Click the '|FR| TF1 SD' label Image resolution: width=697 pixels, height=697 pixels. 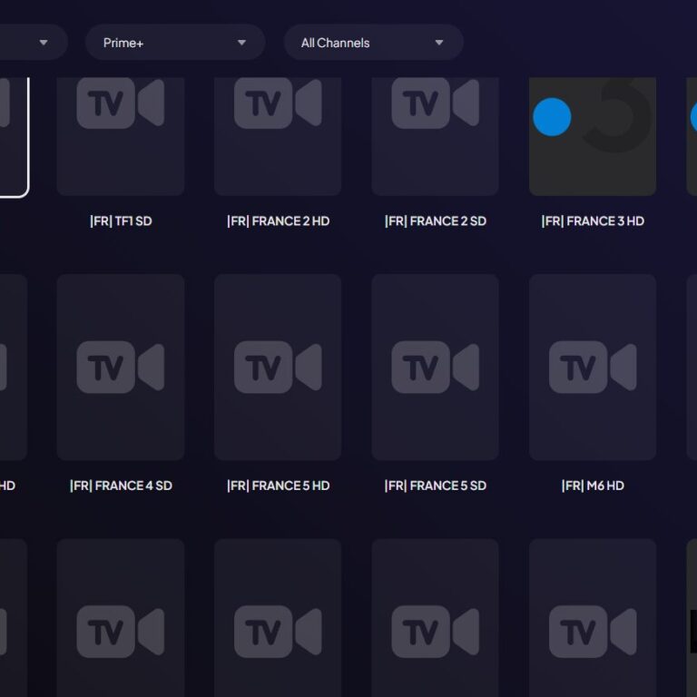(121, 221)
